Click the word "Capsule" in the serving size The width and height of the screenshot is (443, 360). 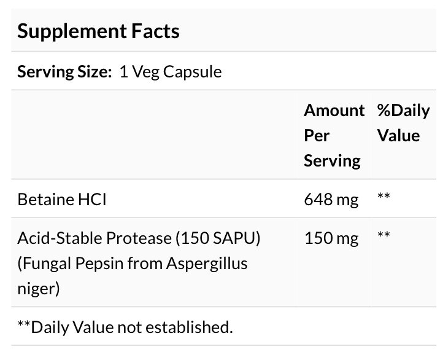pos(193,72)
